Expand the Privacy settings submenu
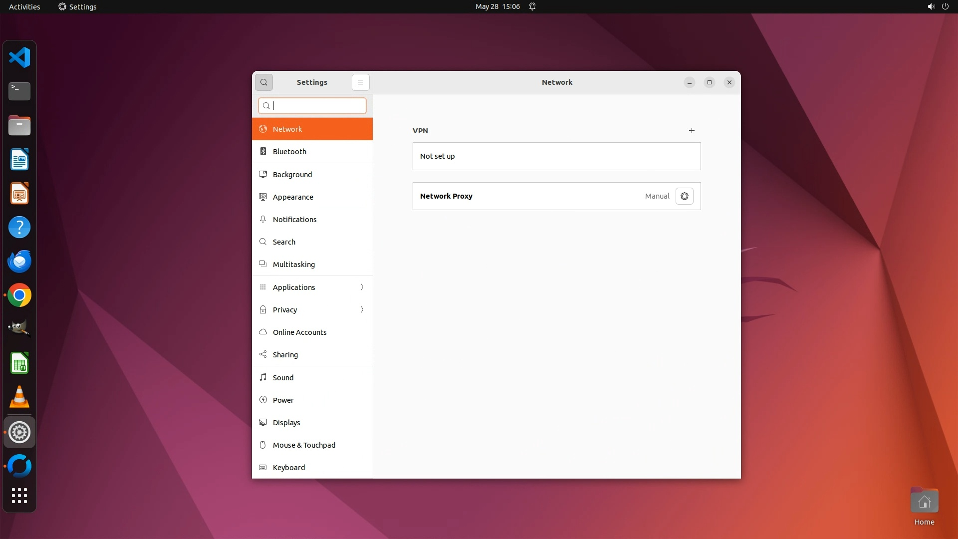Screen dimensions: 958x539 click(312, 310)
